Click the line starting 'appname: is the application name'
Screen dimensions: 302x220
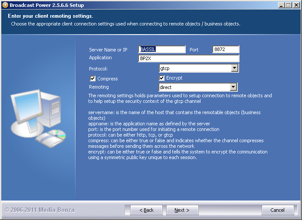[x=149, y=124]
